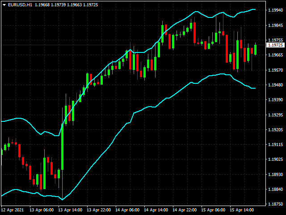Click the 13 Apr 22:00 time label

pyautogui.click(x=99, y=210)
